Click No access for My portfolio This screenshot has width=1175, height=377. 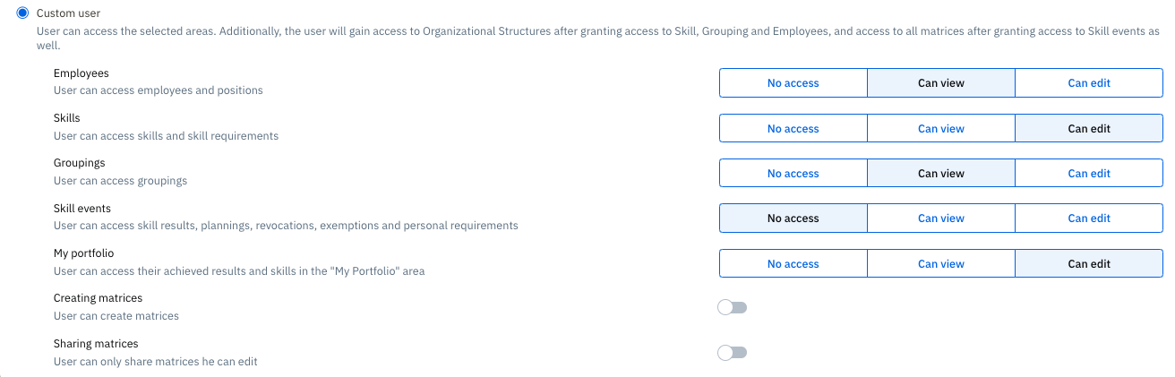click(x=793, y=264)
